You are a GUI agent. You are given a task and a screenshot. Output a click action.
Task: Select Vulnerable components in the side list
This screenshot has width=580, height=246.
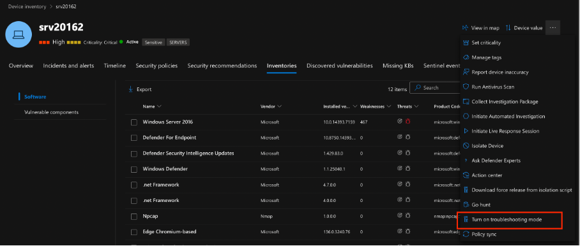pyautogui.click(x=51, y=112)
